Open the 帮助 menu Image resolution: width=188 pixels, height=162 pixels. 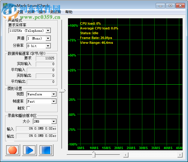click(x=69, y=12)
